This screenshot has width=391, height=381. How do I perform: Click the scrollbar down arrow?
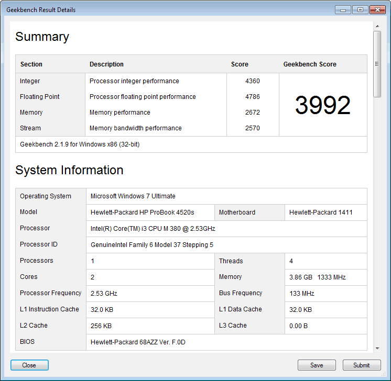click(x=377, y=348)
